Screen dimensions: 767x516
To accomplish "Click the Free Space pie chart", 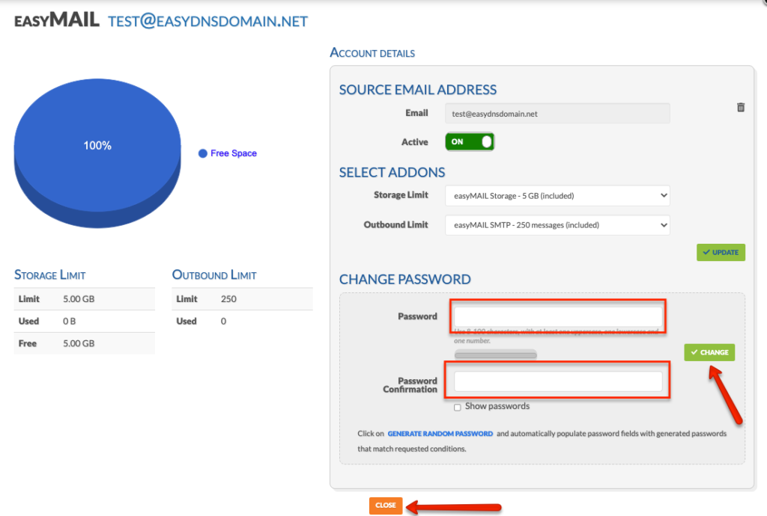I will 97,146.
